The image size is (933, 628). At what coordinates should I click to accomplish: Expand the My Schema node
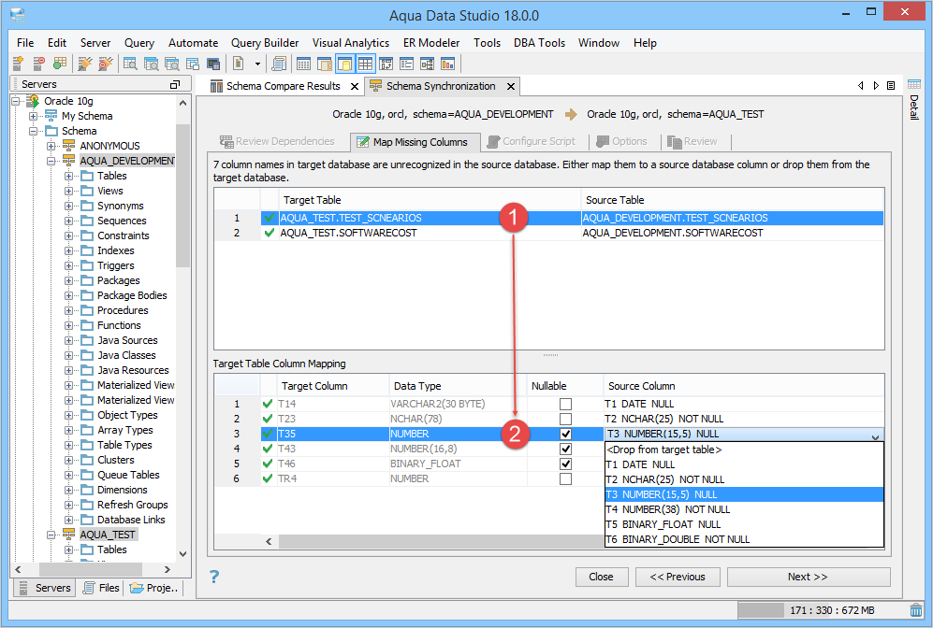(x=34, y=116)
